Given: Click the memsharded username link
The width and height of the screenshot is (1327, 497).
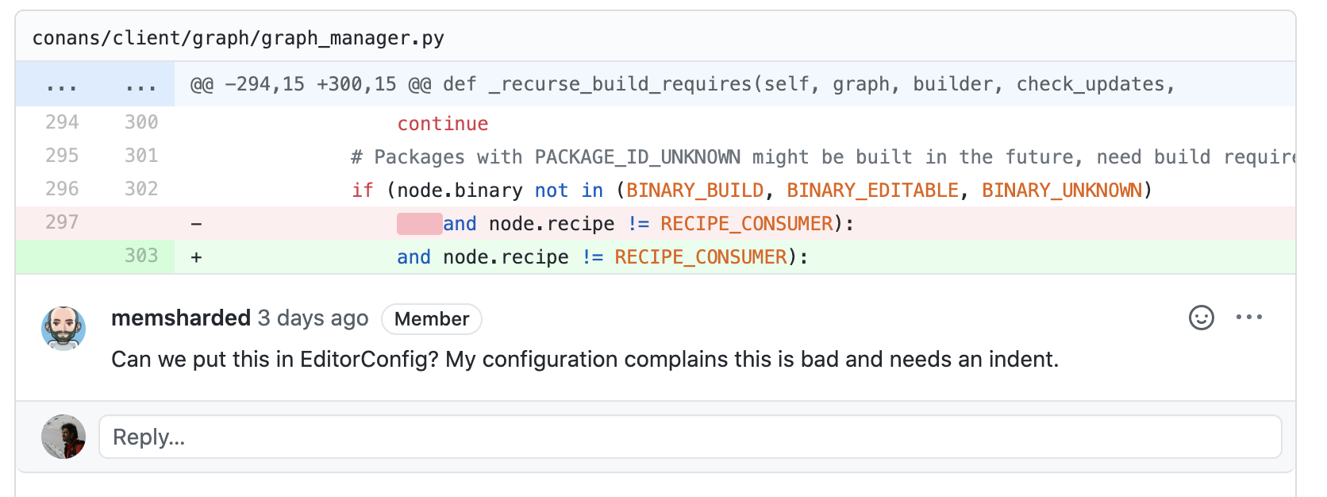Looking at the screenshot, I should click(x=179, y=318).
